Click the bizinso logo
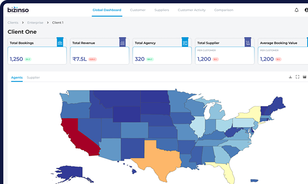 [x=18, y=10]
